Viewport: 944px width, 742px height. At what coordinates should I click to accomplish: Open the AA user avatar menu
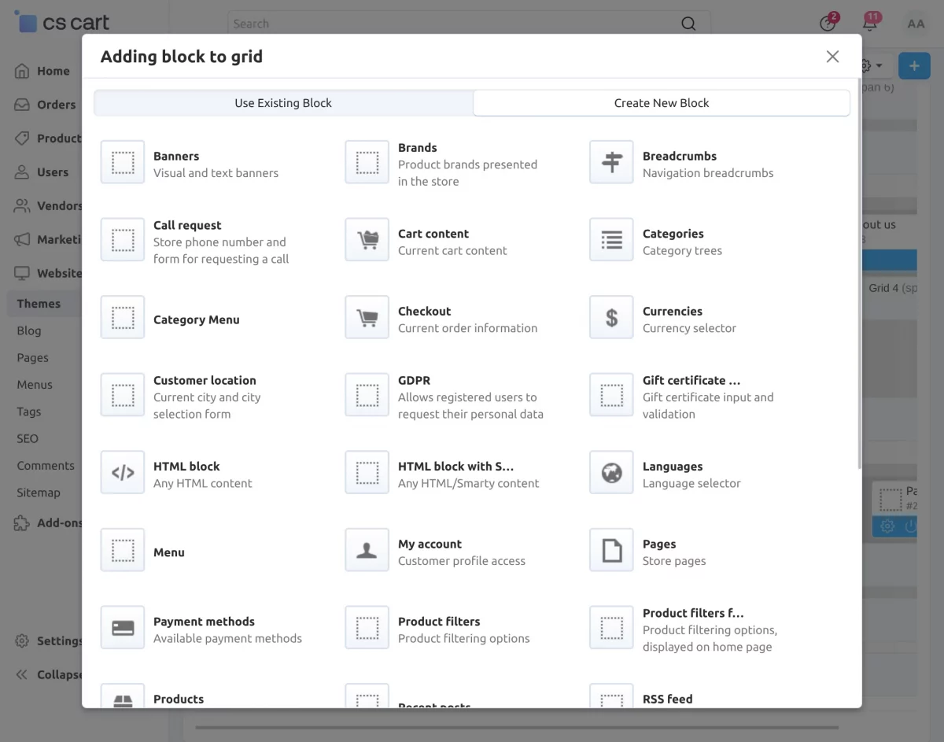pos(916,24)
